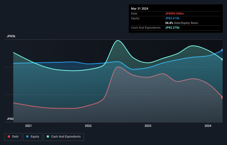
Task: Click the 2021 x-axis label
Action: 28,126
